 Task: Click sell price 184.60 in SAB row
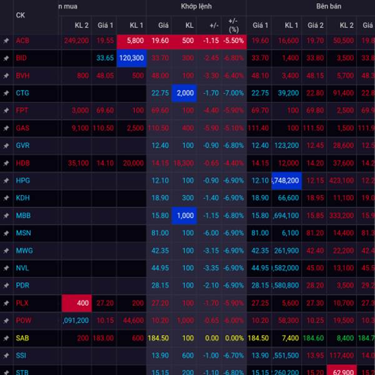point(313,338)
